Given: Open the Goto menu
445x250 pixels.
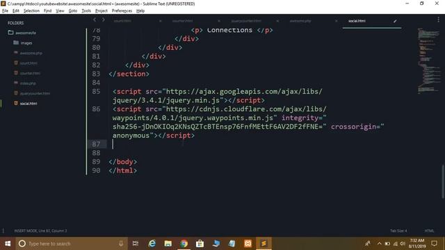Looking at the screenshot, I should 72,11.
